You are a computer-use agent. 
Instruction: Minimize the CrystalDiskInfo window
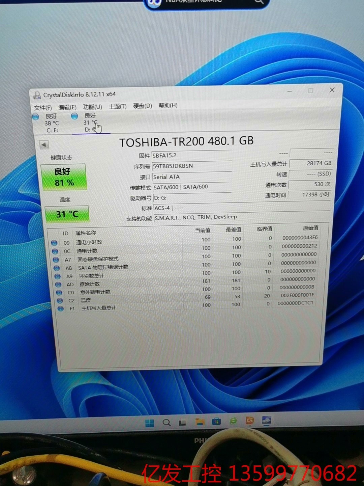pos(290,91)
